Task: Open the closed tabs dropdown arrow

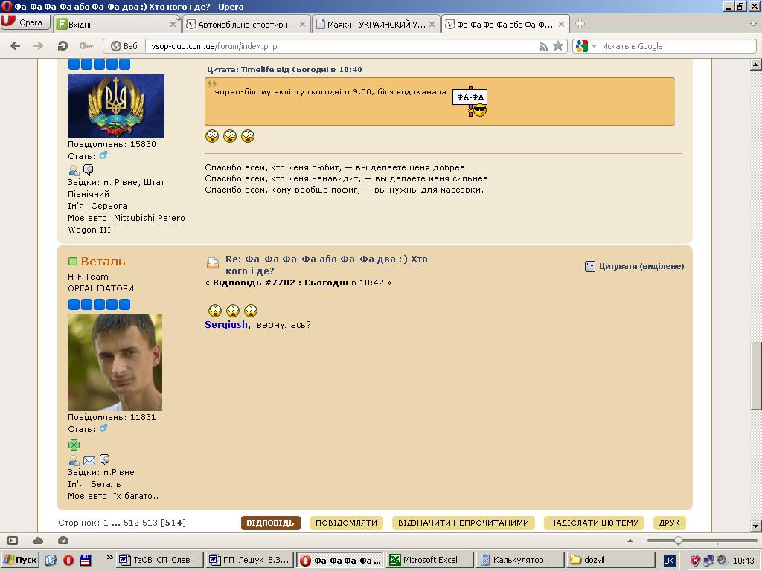Action: [753, 24]
